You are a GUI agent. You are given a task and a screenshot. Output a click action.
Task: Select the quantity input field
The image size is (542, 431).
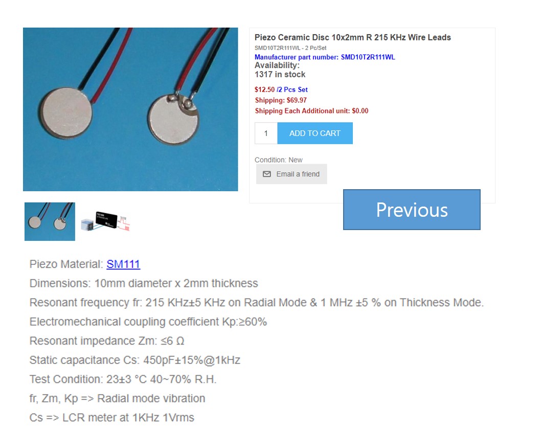pos(266,133)
